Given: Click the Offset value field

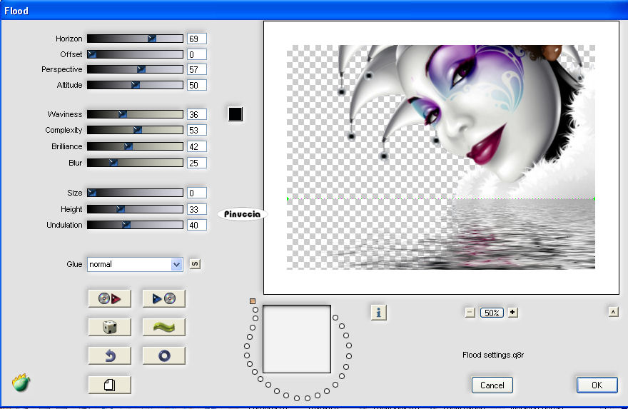Looking at the screenshot, I should tap(197, 54).
